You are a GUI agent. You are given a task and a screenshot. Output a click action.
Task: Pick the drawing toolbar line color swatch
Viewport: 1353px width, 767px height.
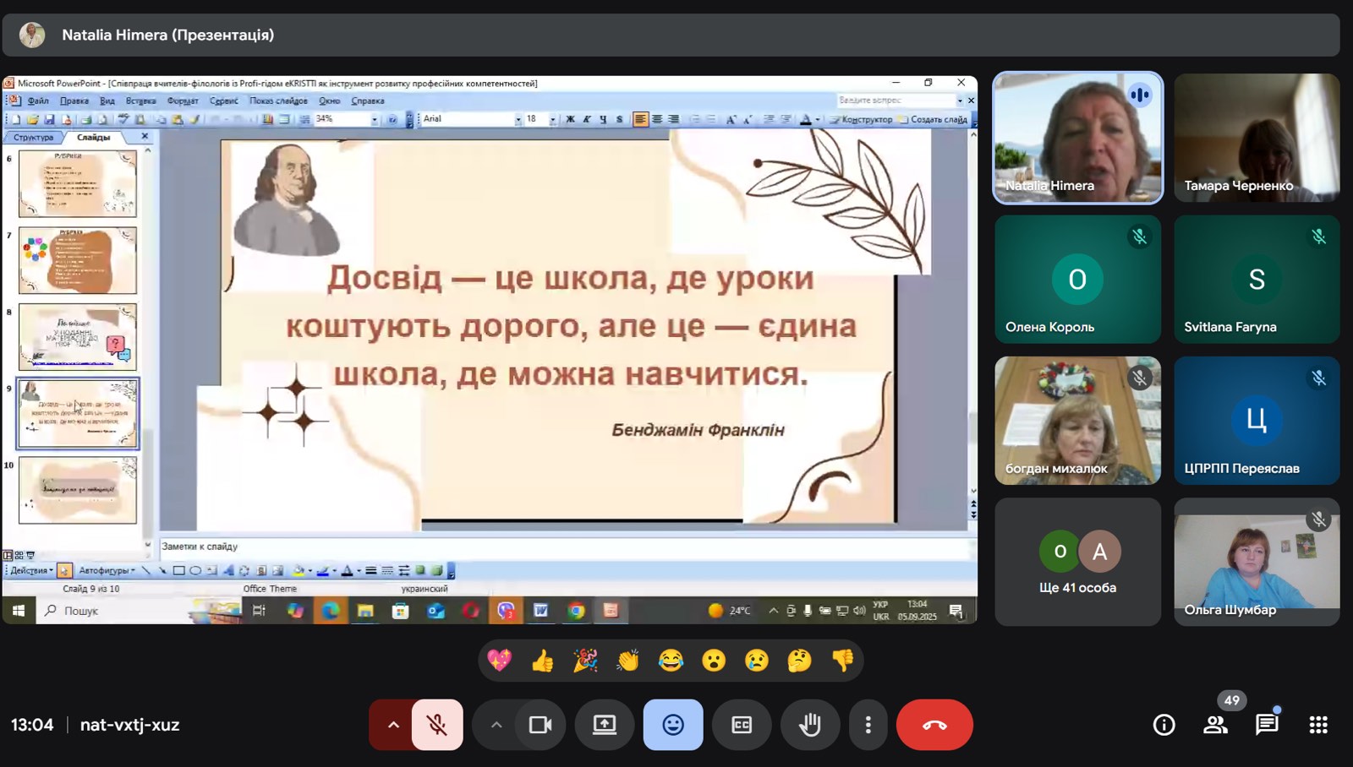coord(322,571)
